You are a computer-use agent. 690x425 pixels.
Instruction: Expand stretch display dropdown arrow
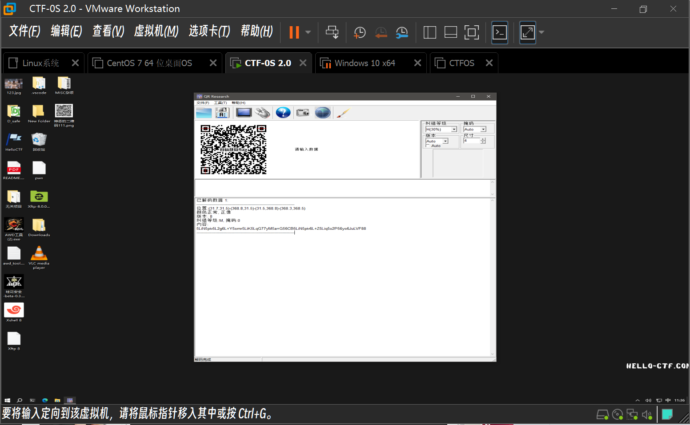click(541, 32)
